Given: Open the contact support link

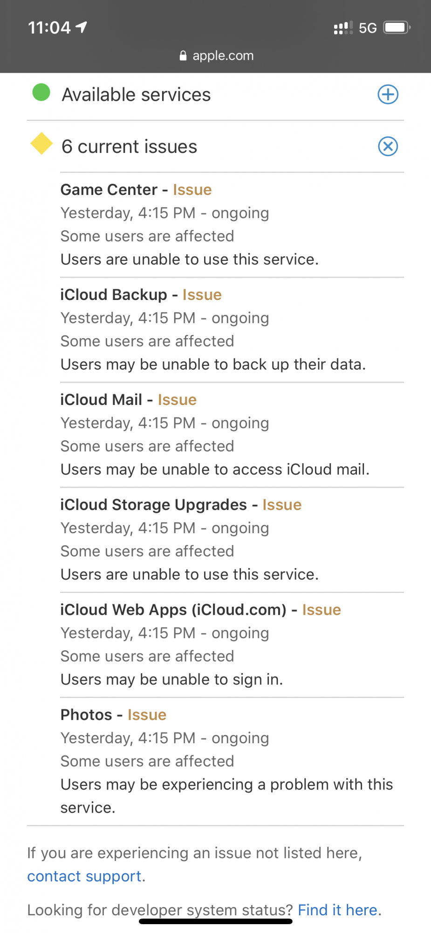Looking at the screenshot, I should [x=84, y=876].
